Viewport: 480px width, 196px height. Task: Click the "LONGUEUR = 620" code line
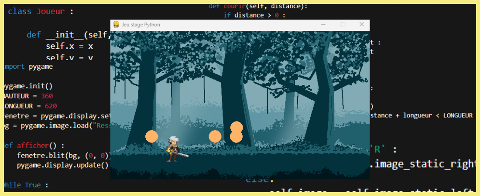pos(30,106)
